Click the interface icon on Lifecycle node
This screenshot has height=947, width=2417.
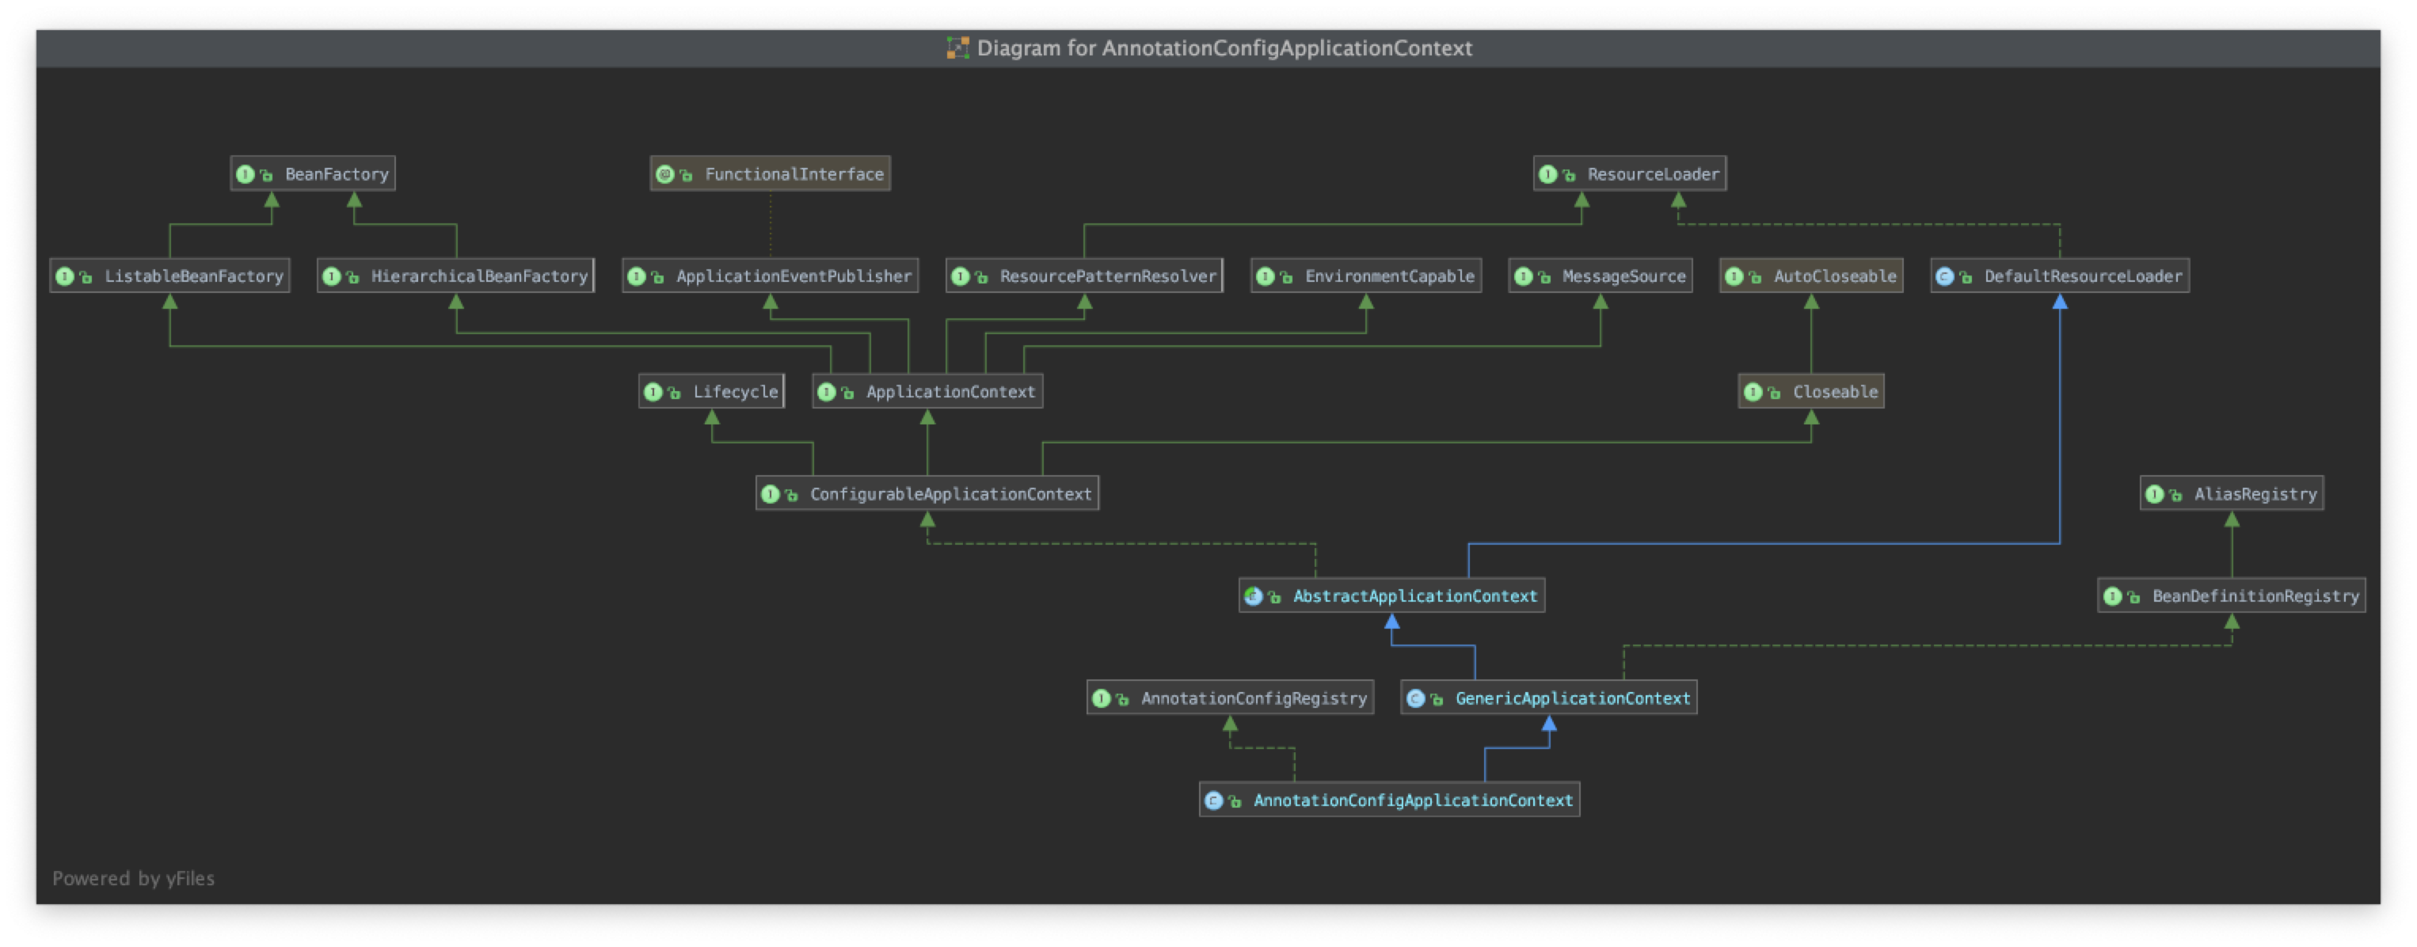pos(653,392)
